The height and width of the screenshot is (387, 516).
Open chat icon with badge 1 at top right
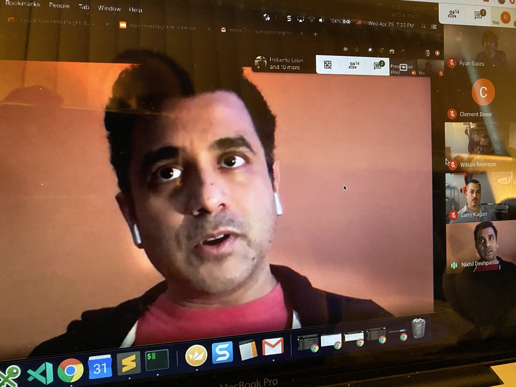(x=479, y=15)
